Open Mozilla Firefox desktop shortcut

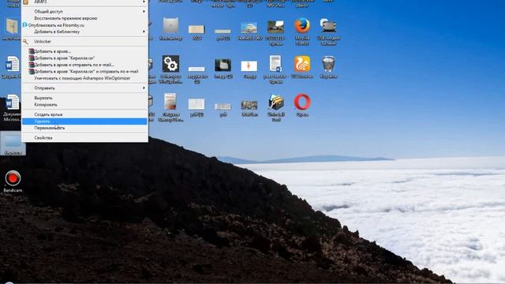click(x=302, y=26)
